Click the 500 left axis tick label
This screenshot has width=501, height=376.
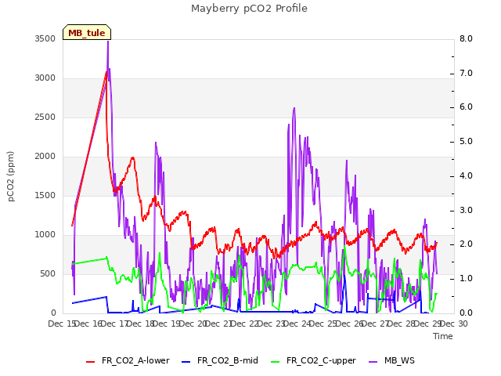pos(48,273)
